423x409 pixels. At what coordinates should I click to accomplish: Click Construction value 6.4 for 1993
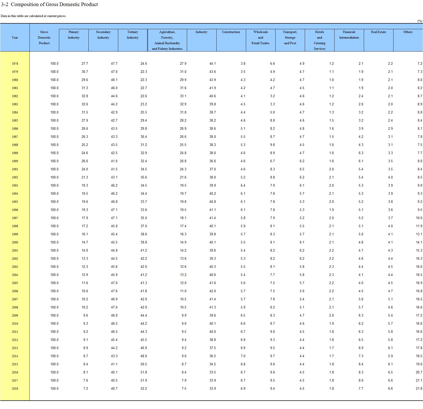(243, 186)
